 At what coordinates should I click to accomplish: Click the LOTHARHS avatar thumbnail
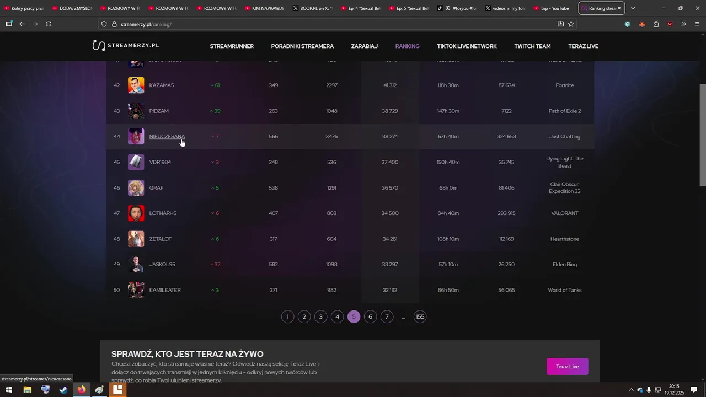point(136,213)
